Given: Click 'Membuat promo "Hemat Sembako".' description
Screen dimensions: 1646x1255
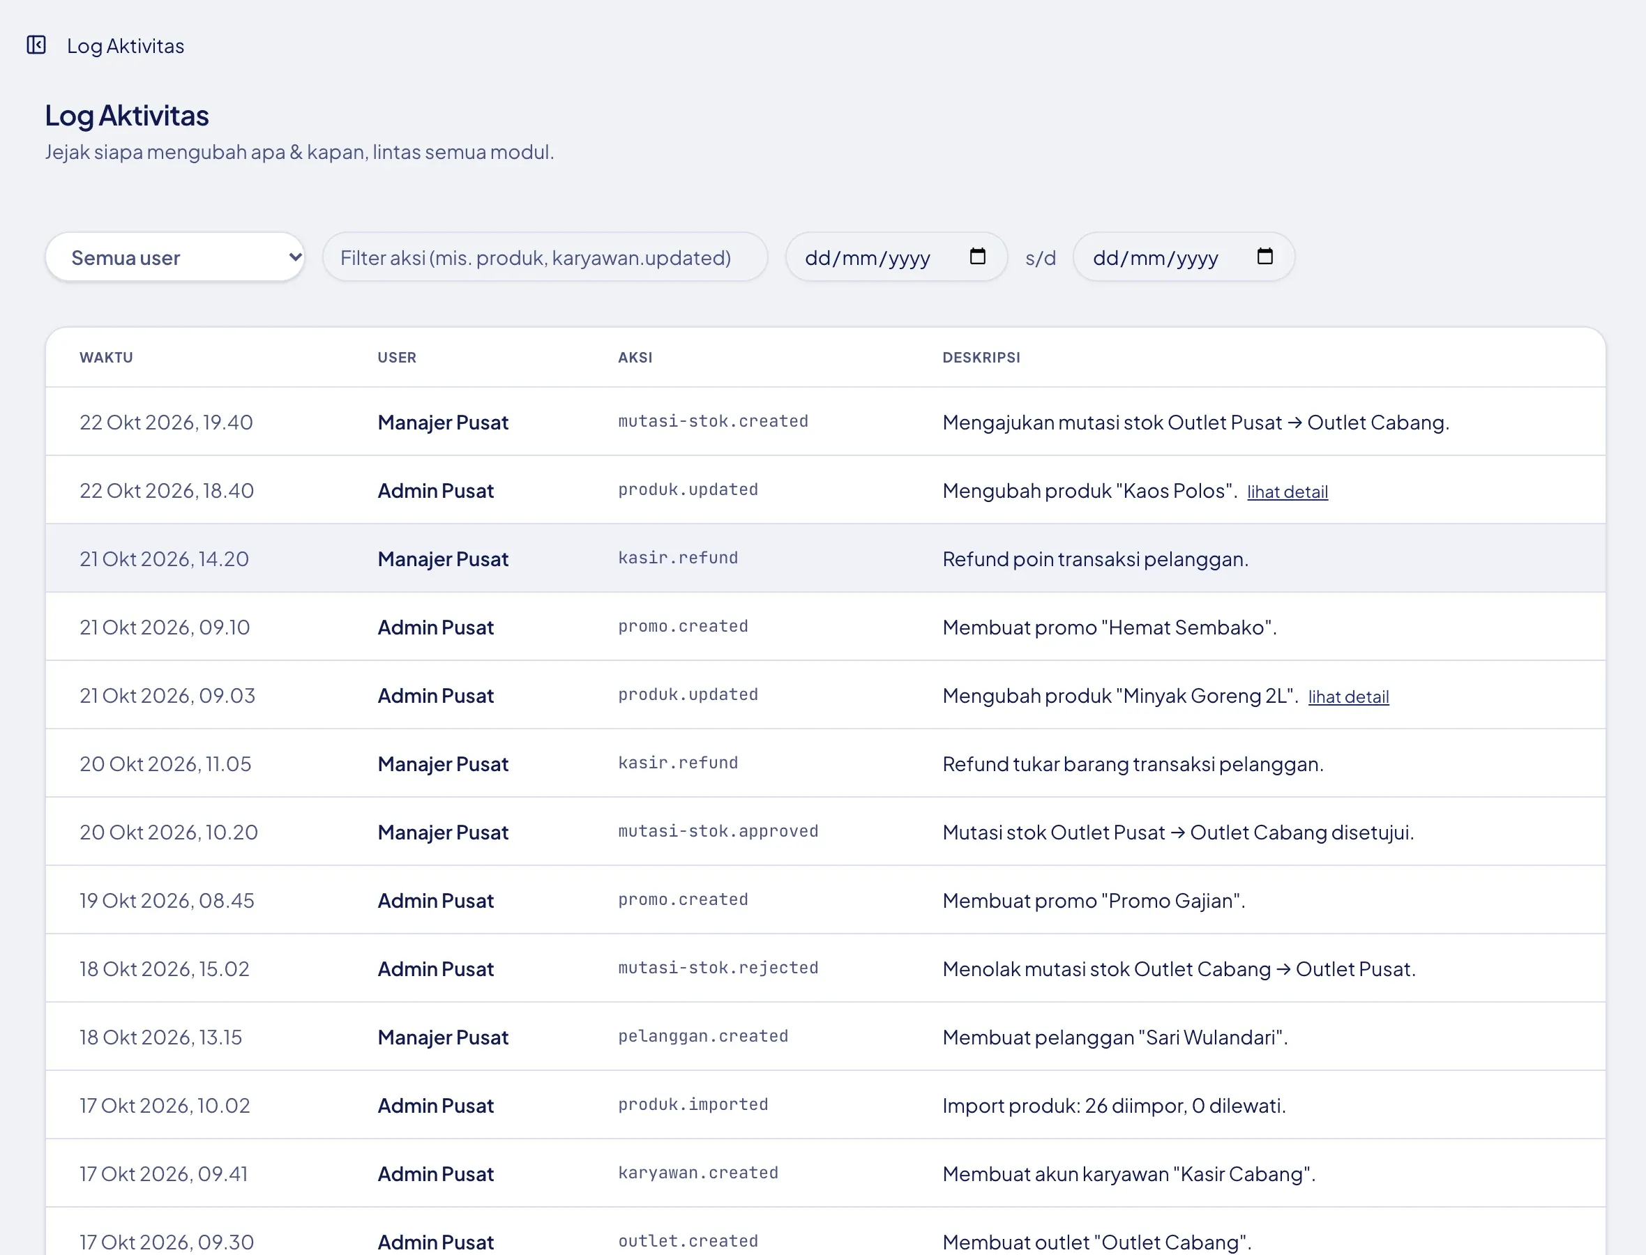Looking at the screenshot, I should pyautogui.click(x=1110, y=627).
